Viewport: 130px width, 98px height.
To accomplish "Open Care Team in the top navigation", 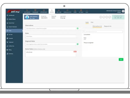I will click(x=59, y=11).
